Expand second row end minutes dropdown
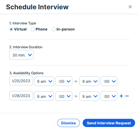Image resolution: width=138 pixels, height=131 pixels. coord(109,96)
